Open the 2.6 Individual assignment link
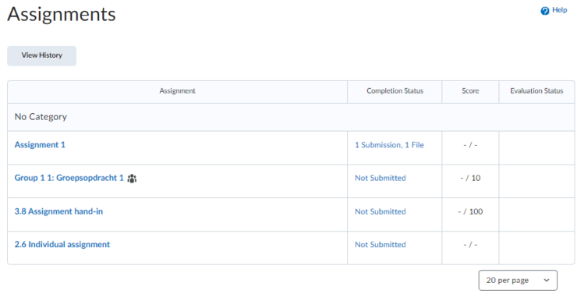The image size is (577, 301). (x=62, y=244)
